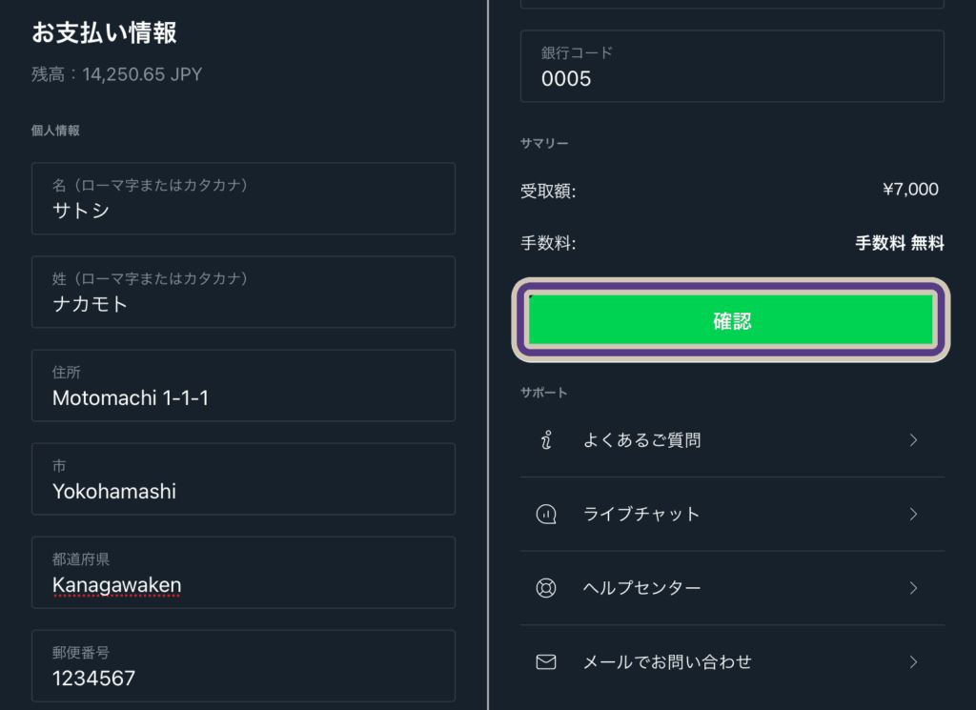Click the email envelope icon
The height and width of the screenshot is (710, 976).
(546, 662)
